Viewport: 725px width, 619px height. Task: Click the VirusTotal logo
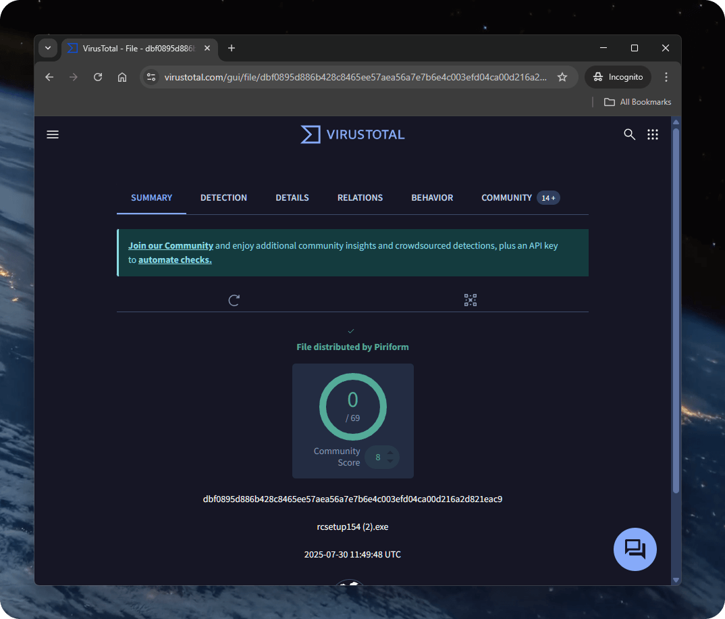[x=352, y=134]
